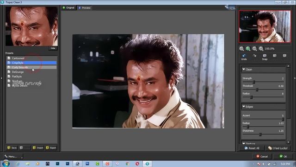This screenshot has width=296, height=167.
Task: Import a preset file
Action: tap(38, 148)
